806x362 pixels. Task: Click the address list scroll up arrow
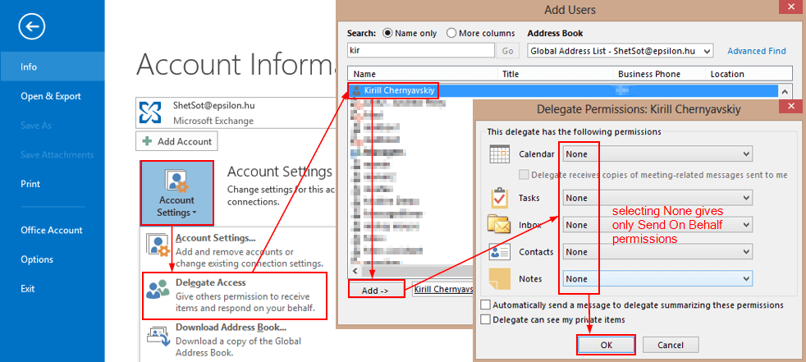pos(785,92)
